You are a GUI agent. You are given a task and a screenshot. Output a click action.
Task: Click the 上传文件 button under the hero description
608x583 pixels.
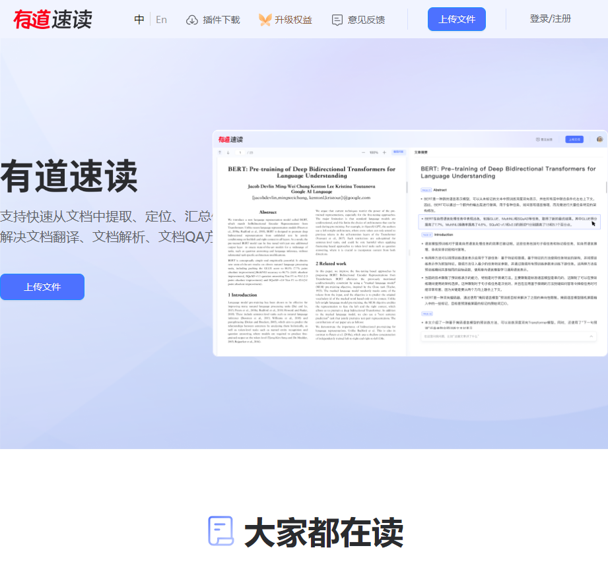pos(42,287)
